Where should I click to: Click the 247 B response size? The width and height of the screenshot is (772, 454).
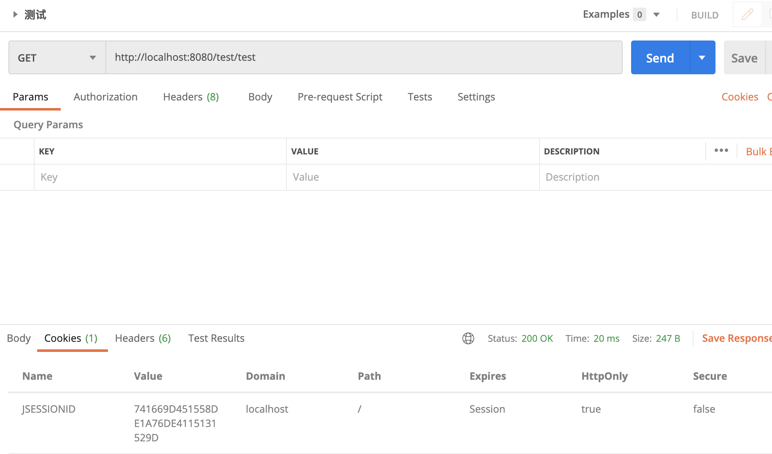click(668, 338)
